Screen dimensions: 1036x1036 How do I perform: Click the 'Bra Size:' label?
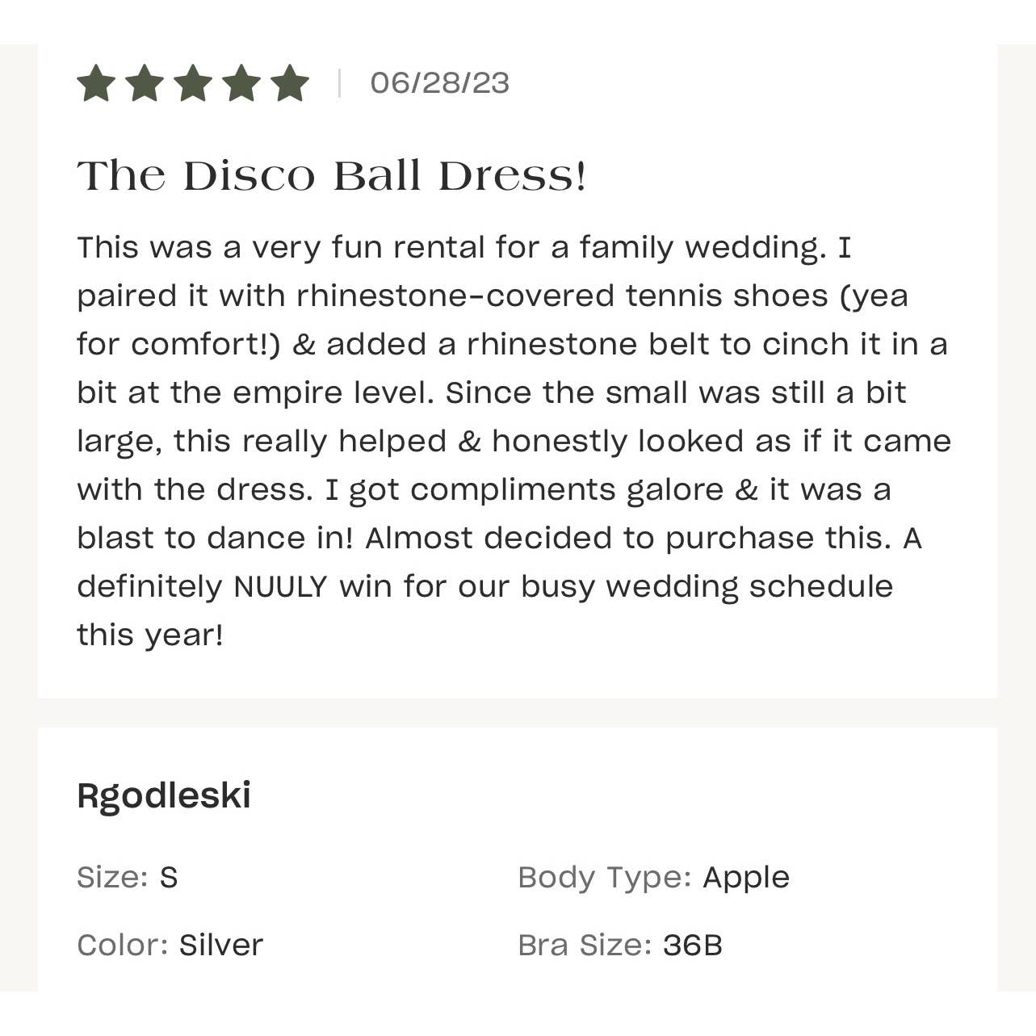[585, 945]
